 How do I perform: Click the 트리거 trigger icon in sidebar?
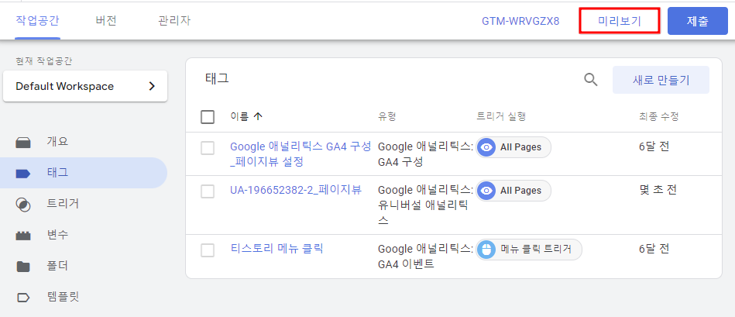[x=23, y=205]
